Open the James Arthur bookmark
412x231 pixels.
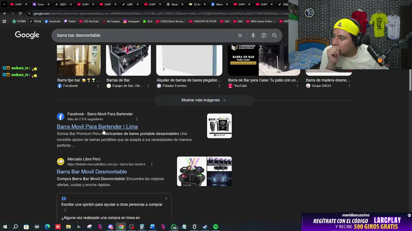[260, 21]
